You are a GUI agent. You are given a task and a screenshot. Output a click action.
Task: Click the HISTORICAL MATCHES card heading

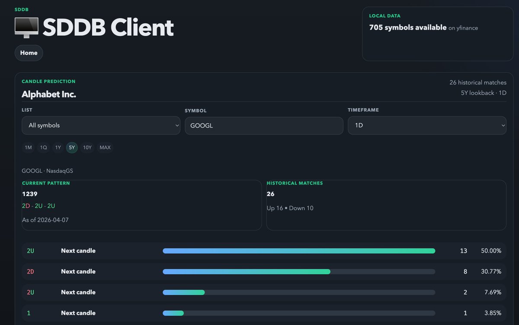pyautogui.click(x=295, y=183)
